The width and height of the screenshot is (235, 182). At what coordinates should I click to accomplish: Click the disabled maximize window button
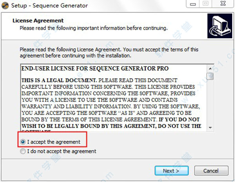click(x=206, y=4)
